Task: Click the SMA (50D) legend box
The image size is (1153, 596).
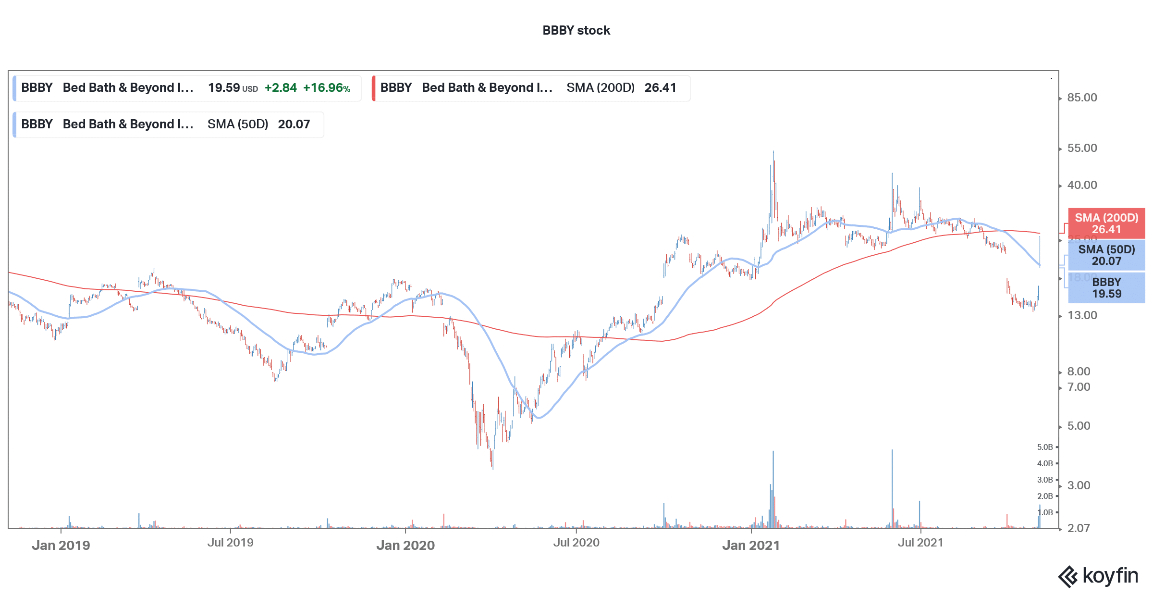Action: click(x=168, y=124)
